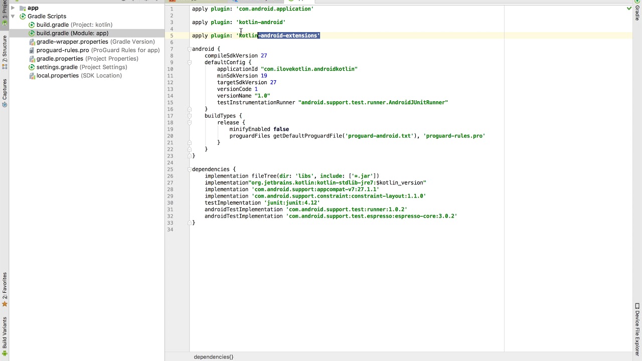Click the Device File Explorer icon
Viewport: 642px width, 361px height.
(637, 306)
